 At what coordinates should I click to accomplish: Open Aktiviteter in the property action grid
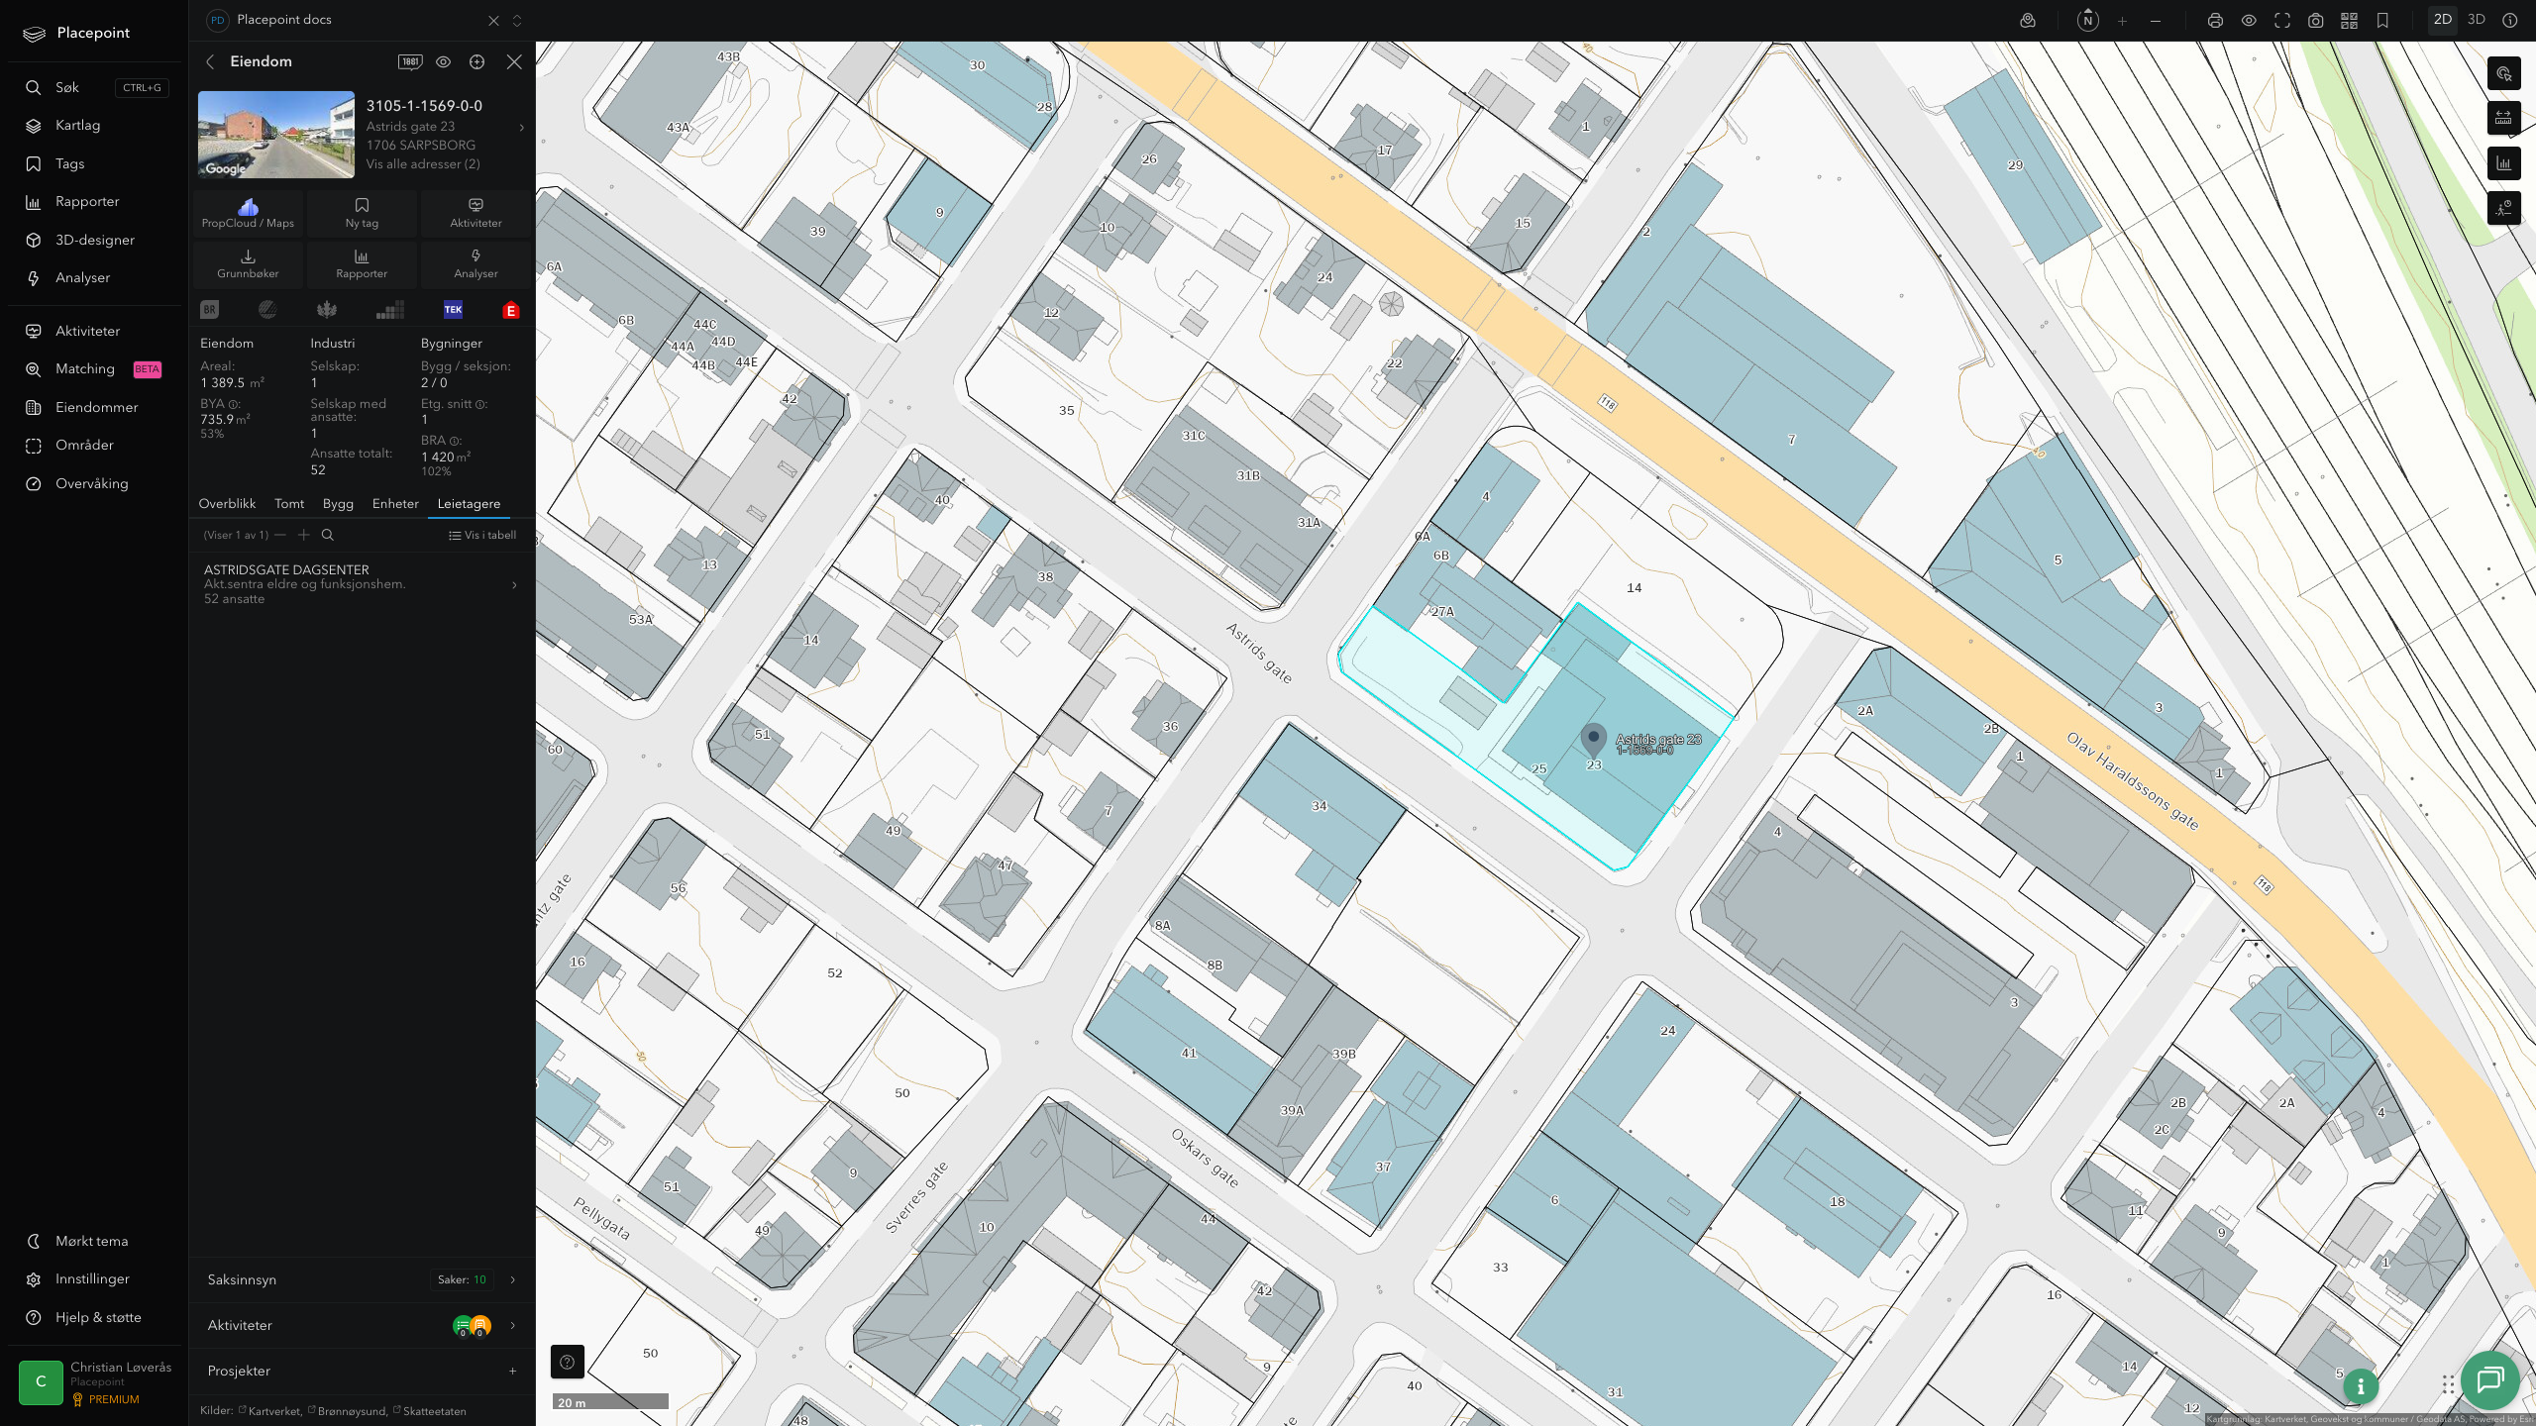[x=475, y=213]
